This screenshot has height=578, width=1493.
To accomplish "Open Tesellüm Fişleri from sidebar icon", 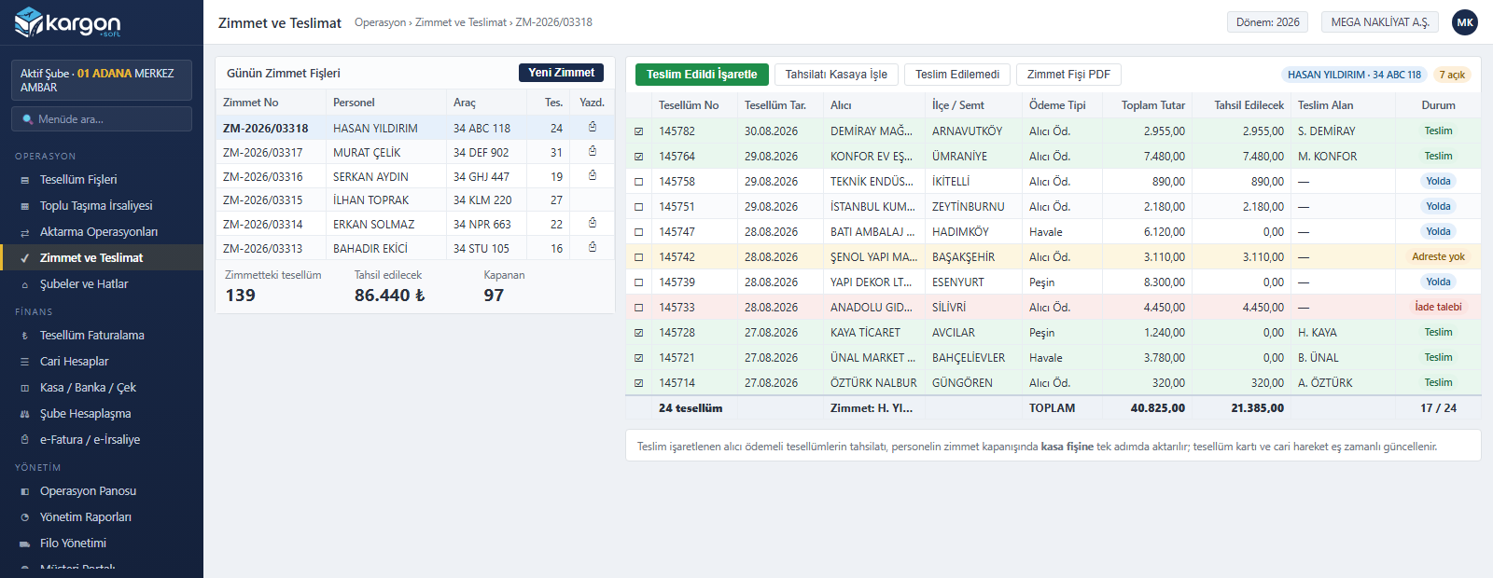I will coord(25,180).
